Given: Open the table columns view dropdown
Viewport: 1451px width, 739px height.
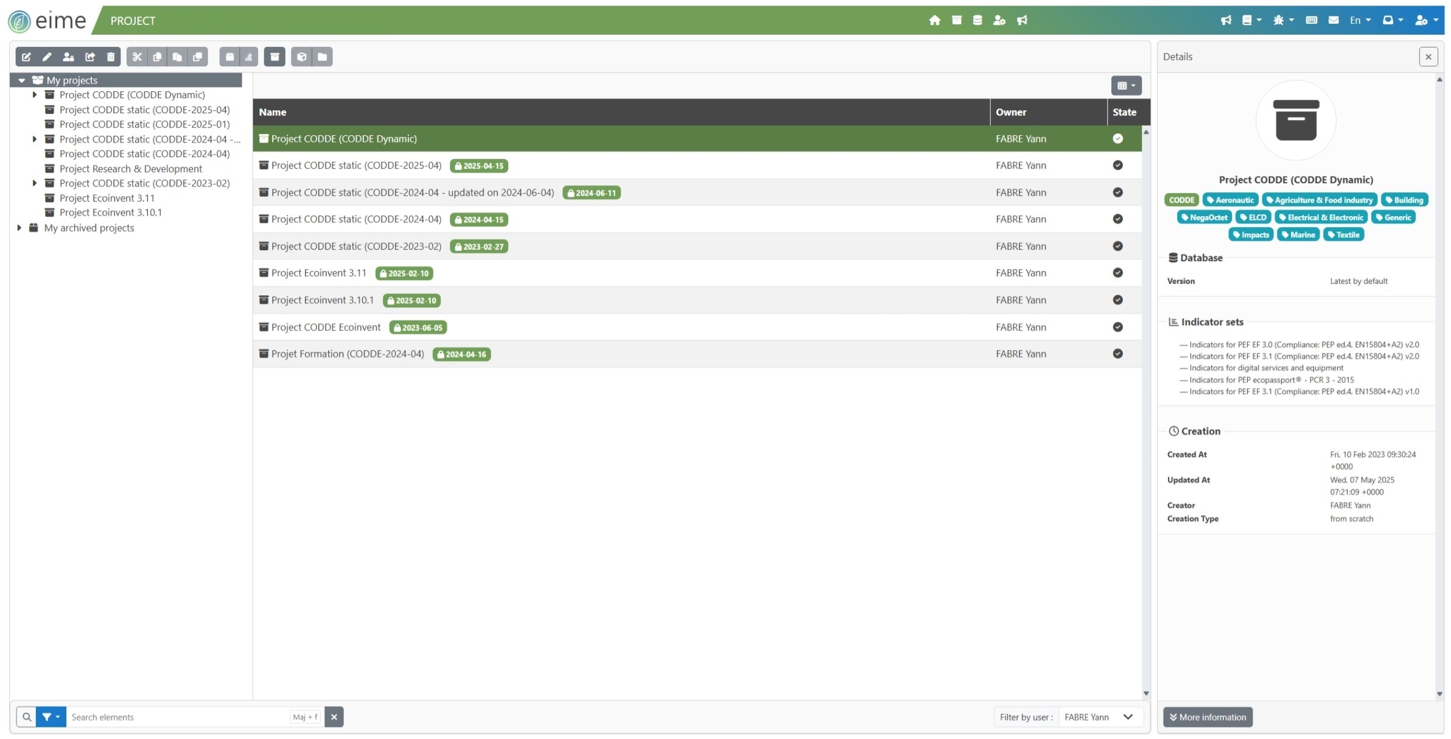Looking at the screenshot, I should coord(1126,86).
